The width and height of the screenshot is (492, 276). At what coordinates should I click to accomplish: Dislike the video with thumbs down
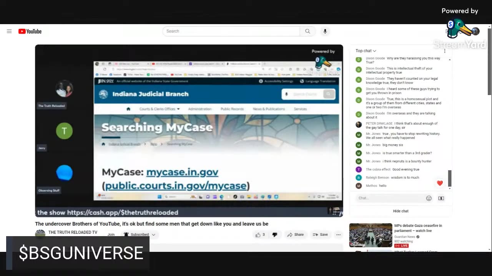click(x=274, y=235)
